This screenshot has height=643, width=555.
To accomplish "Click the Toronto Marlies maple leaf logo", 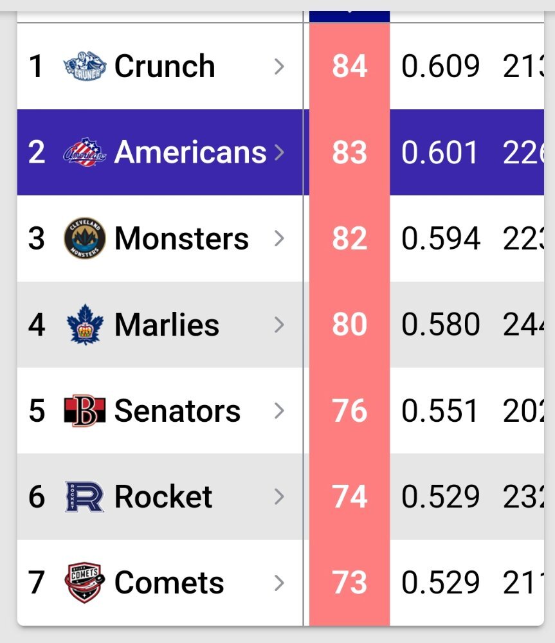I will tap(85, 324).
